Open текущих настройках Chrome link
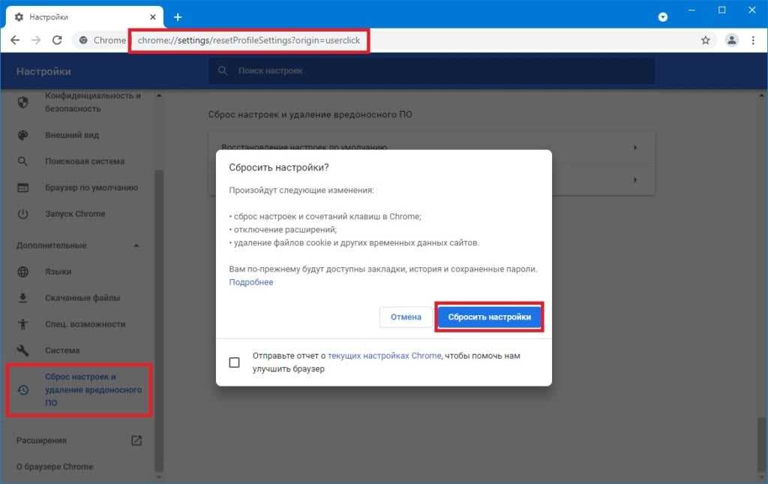This screenshot has width=768, height=484. click(385, 356)
